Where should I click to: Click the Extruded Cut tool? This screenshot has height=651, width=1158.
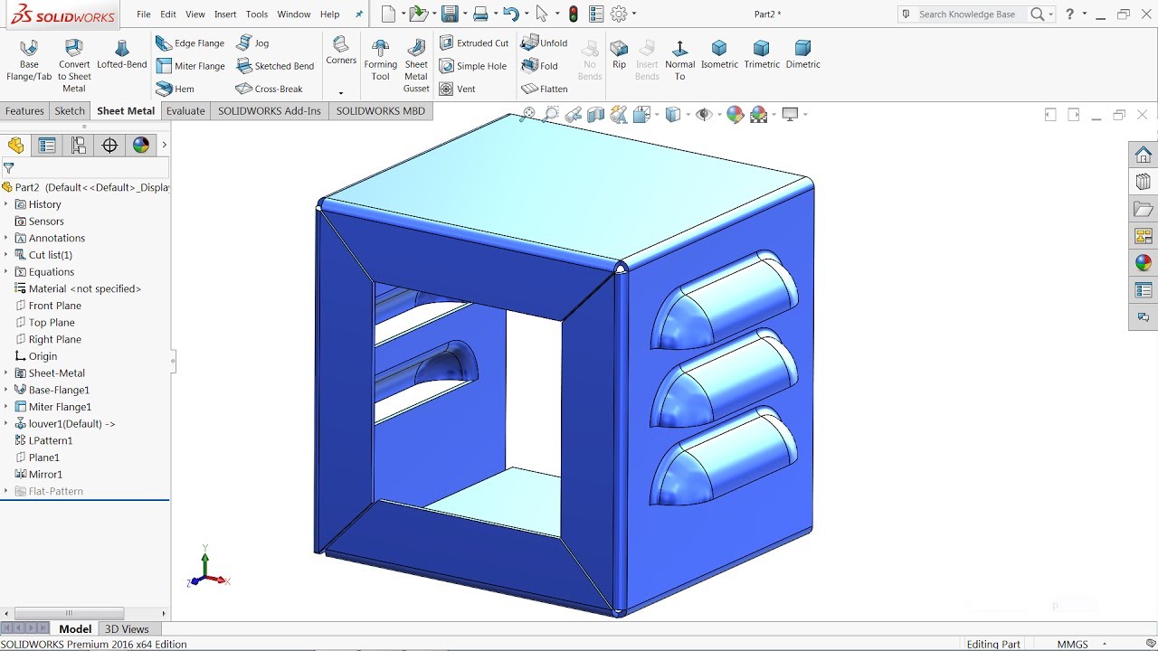[x=473, y=43]
